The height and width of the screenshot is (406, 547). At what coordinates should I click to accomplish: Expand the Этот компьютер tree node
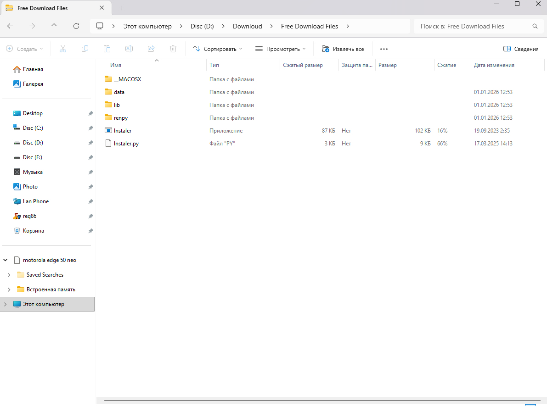(6, 304)
